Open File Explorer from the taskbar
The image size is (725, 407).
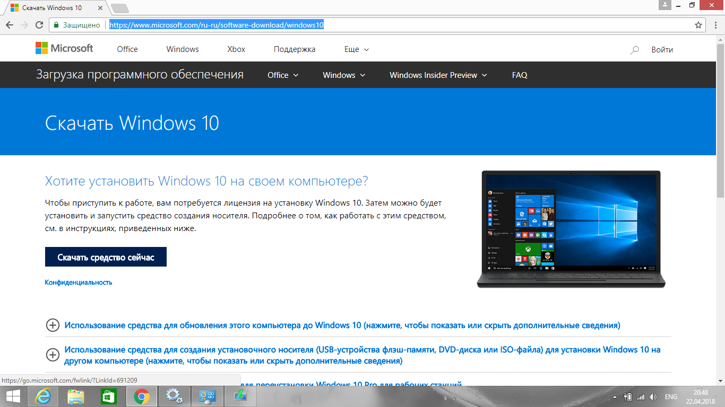[76, 396]
